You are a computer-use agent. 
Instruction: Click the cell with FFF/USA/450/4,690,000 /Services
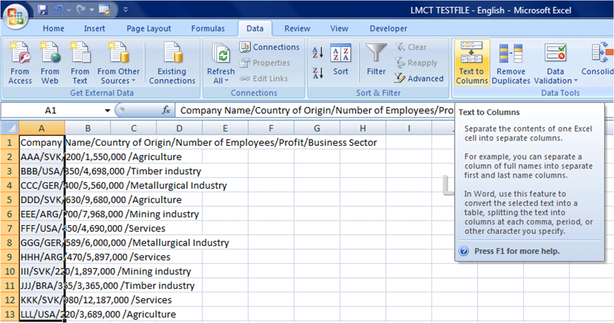coord(42,228)
